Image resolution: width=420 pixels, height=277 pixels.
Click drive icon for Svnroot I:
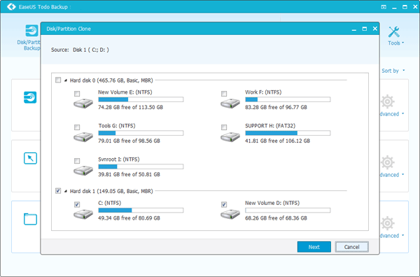83,171
